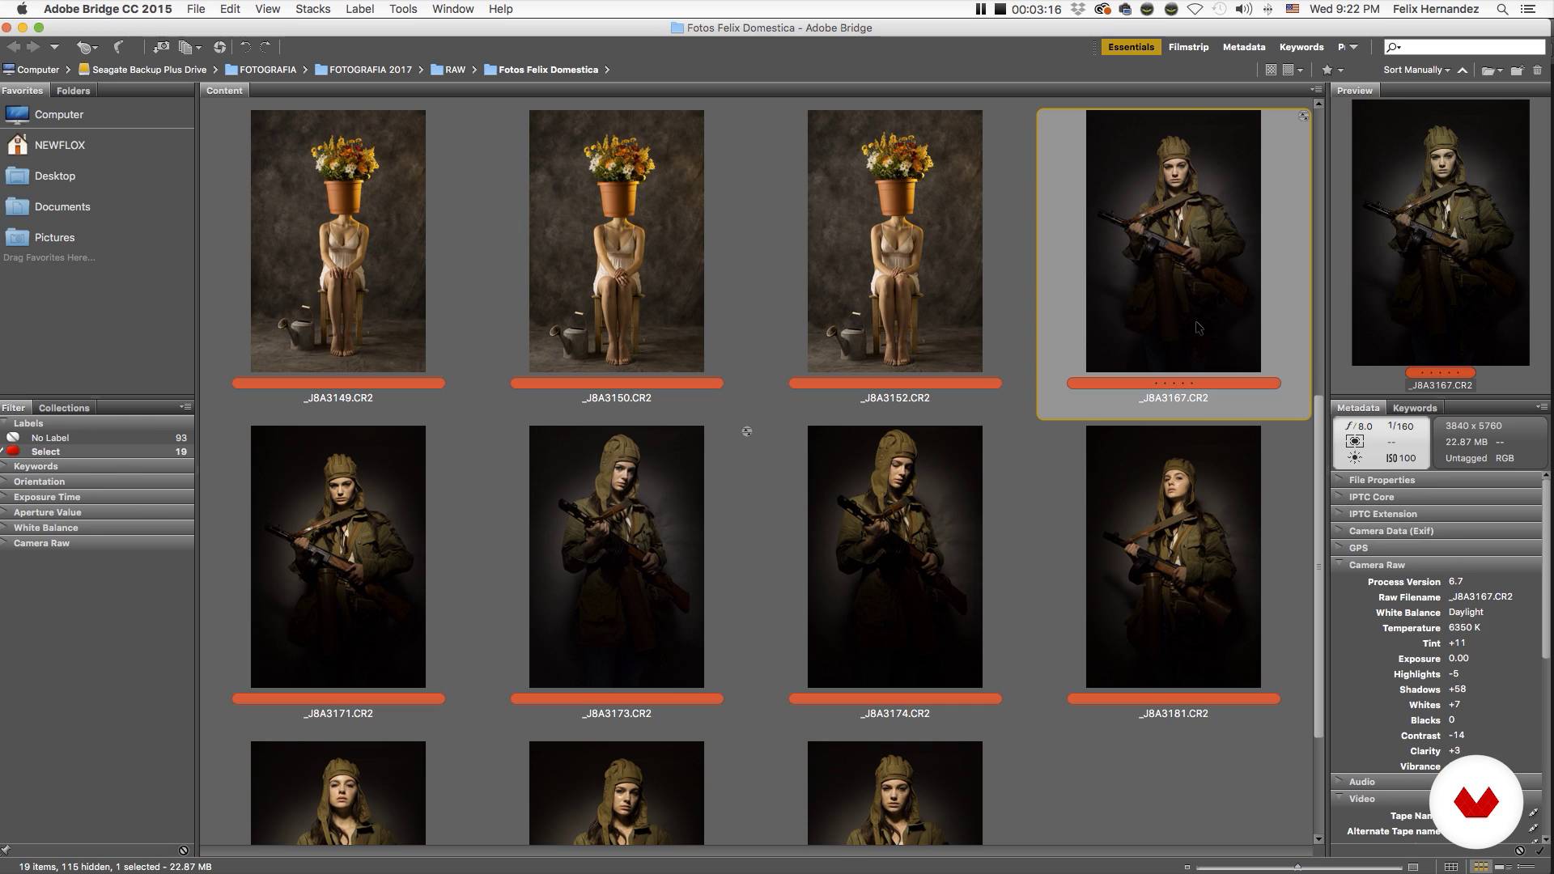
Task: Open the parent or favorites dropdown arrow
Action: click(54, 47)
